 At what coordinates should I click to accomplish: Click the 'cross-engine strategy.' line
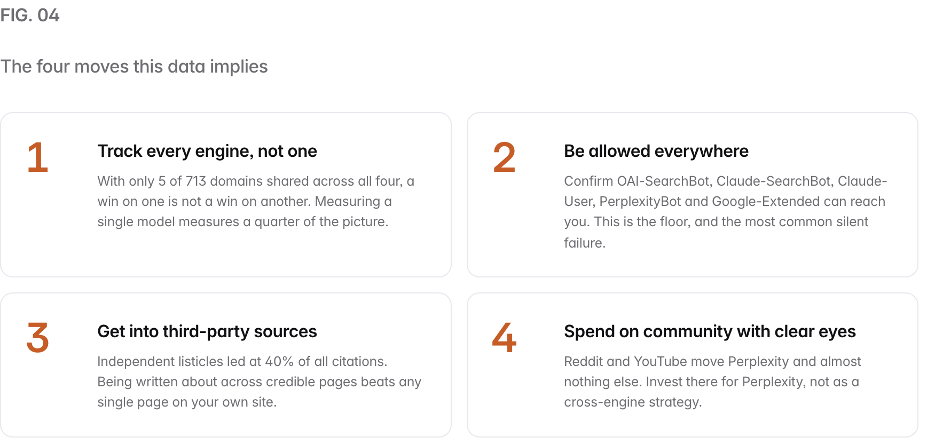[x=633, y=402]
